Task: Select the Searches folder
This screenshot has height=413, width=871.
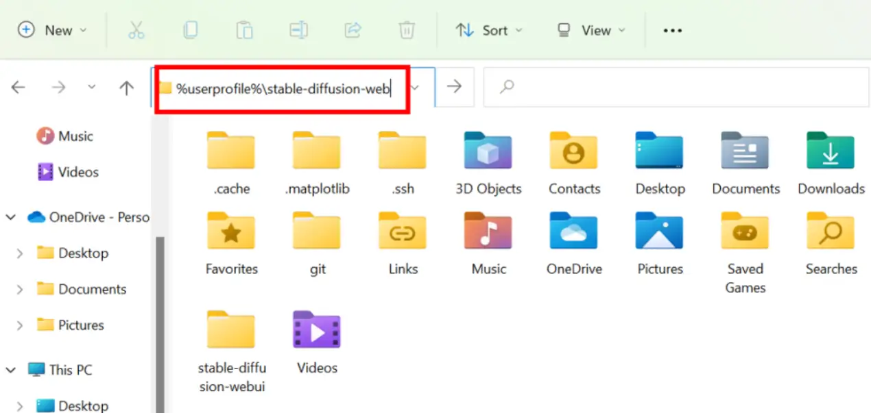Action: tap(831, 243)
